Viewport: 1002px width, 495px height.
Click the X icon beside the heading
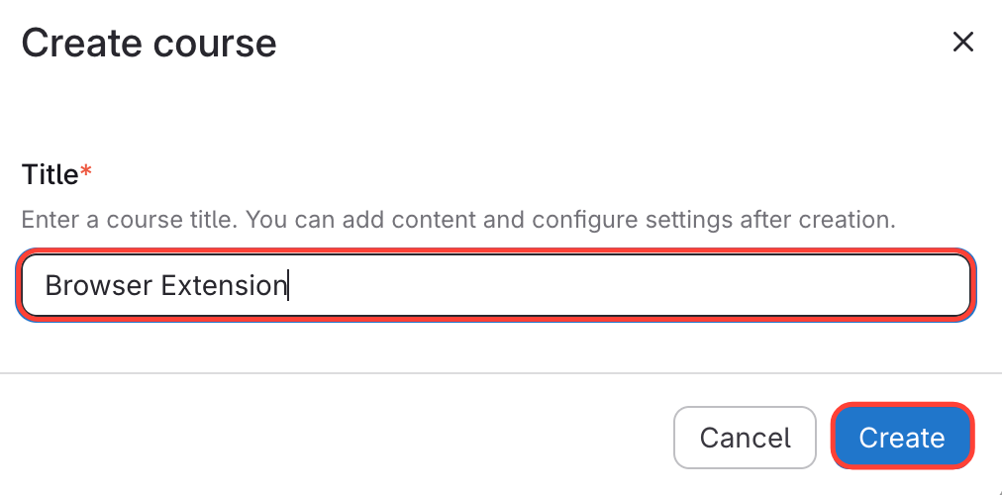tap(962, 43)
